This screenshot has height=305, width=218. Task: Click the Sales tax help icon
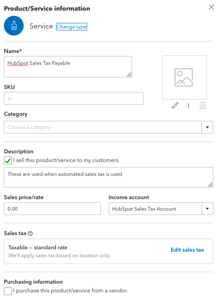click(x=31, y=233)
